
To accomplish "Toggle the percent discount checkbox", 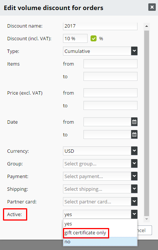I will click(x=94, y=38).
